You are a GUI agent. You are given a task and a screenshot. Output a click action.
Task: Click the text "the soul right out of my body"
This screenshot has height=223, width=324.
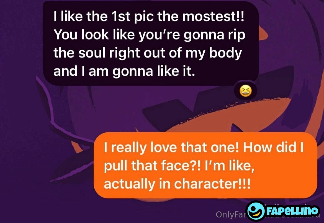pyautogui.click(x=148, y=53)
